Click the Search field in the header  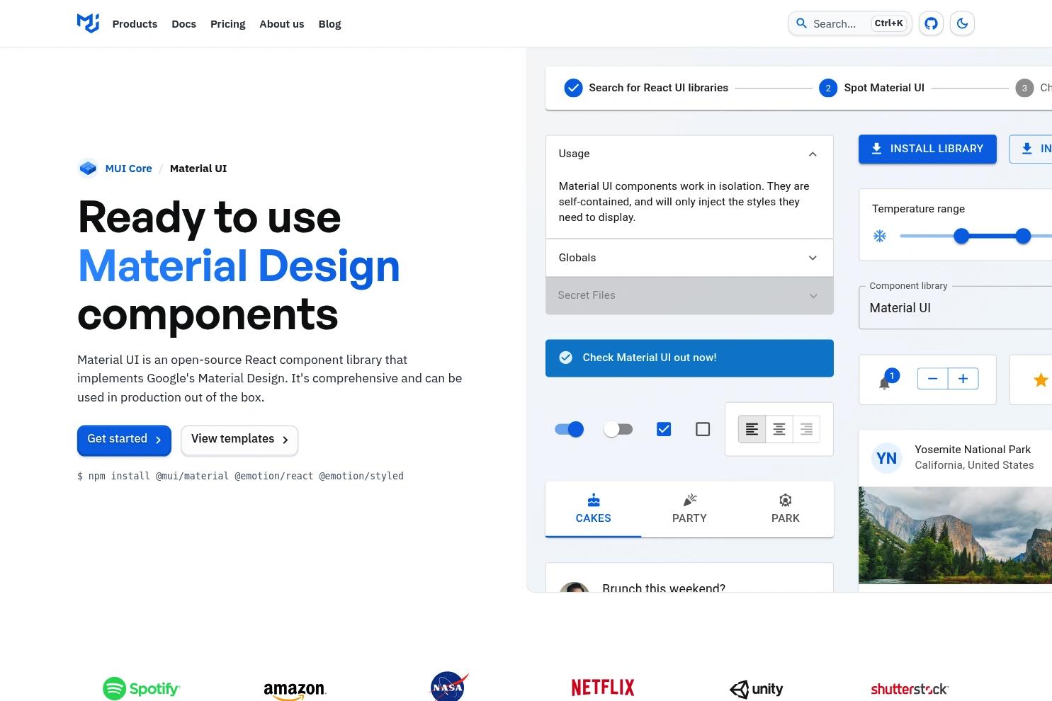coord(850,23)
